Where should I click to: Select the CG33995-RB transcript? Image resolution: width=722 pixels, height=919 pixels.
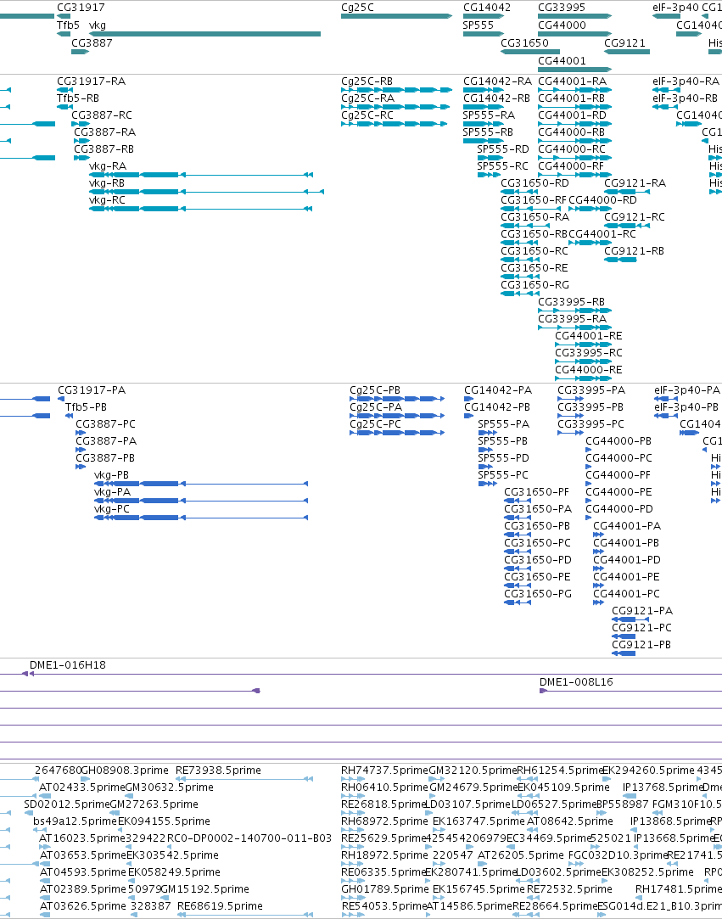click(x=575, y=311)
